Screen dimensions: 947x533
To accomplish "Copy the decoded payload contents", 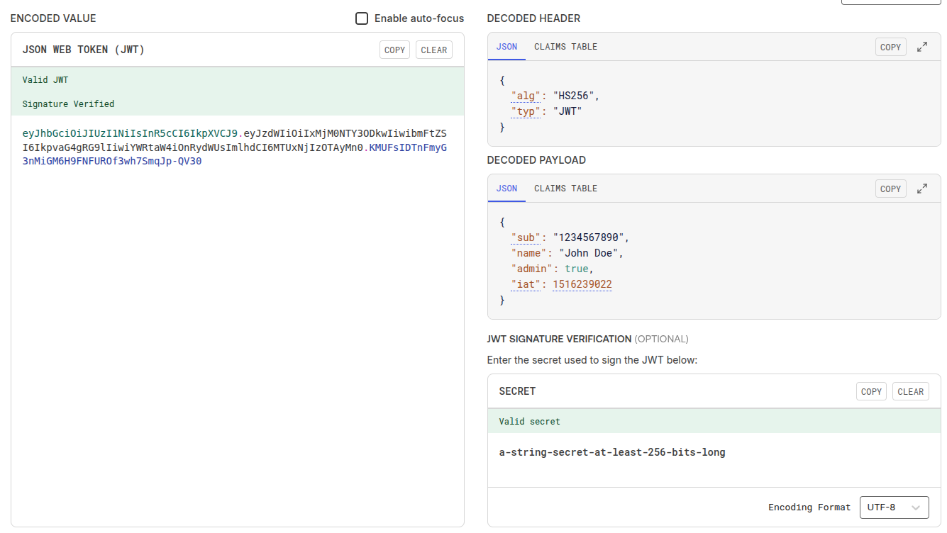I will 890,189.
